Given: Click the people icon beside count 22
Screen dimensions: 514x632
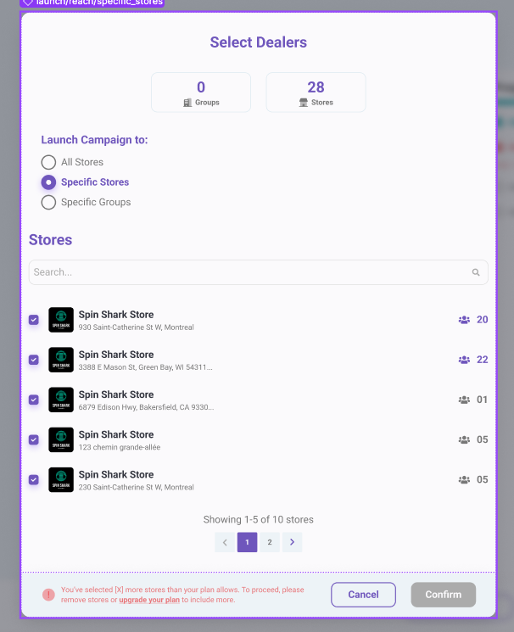Looking at the screenshot, I should click(464, 360).
